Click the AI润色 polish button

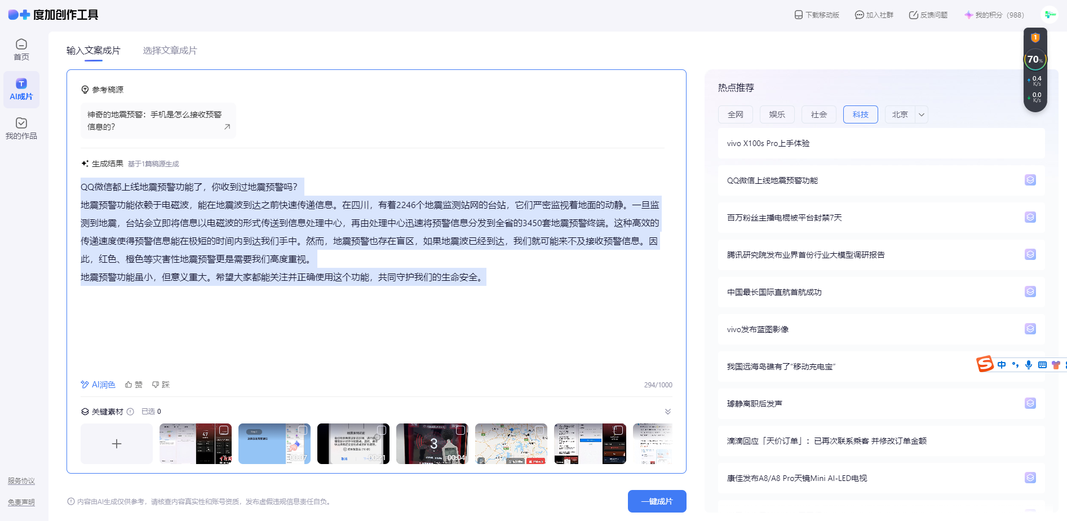tap(98, 385)
